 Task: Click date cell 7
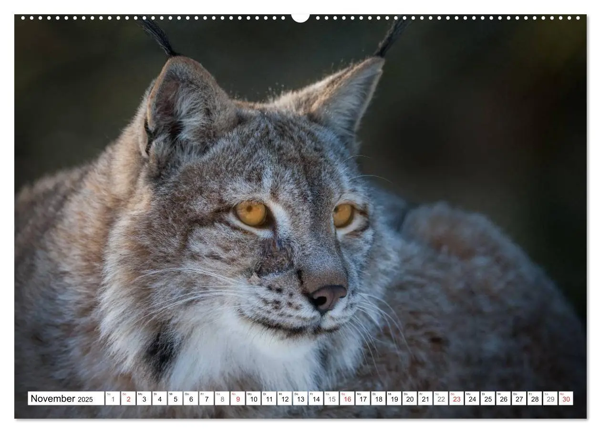pyautogui.click(x=207, y=399)
